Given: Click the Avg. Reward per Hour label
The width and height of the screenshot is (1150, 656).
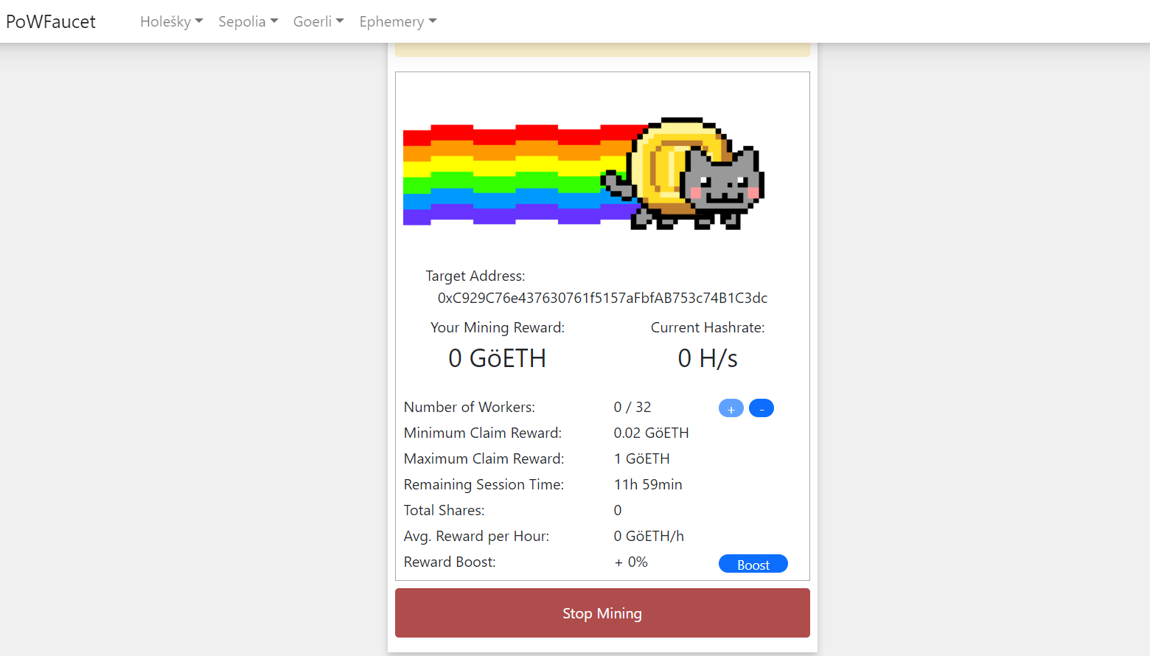Looking at the screenshot, I should 477,536.
